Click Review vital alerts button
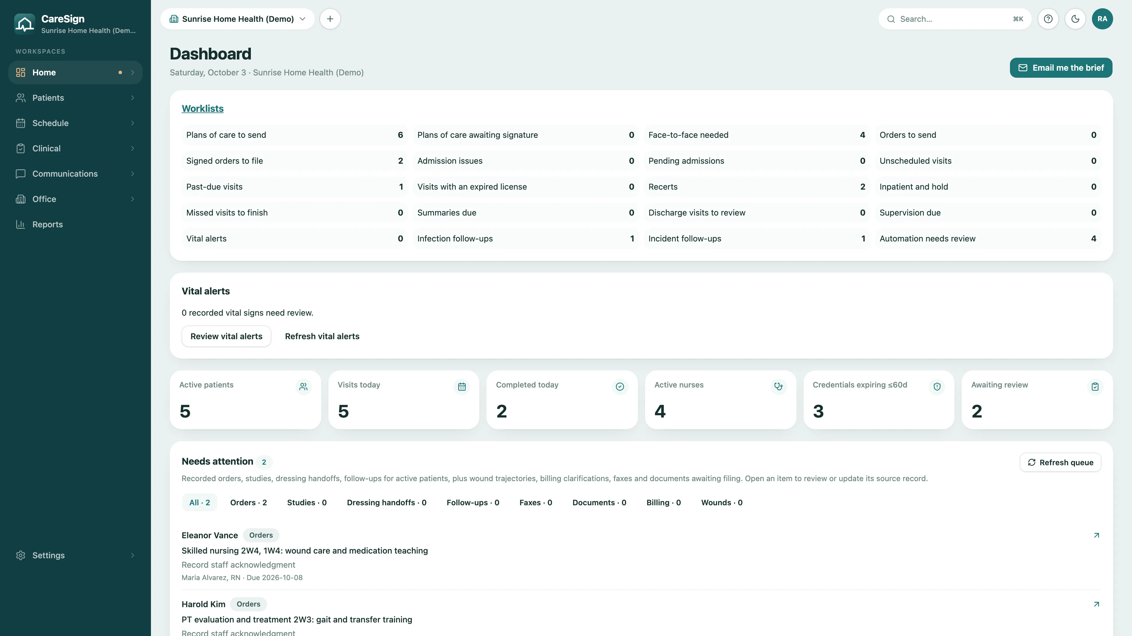 pos(226,336)
